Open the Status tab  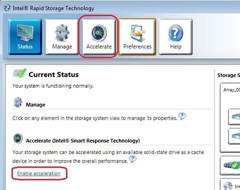click(x=25, y=36)
